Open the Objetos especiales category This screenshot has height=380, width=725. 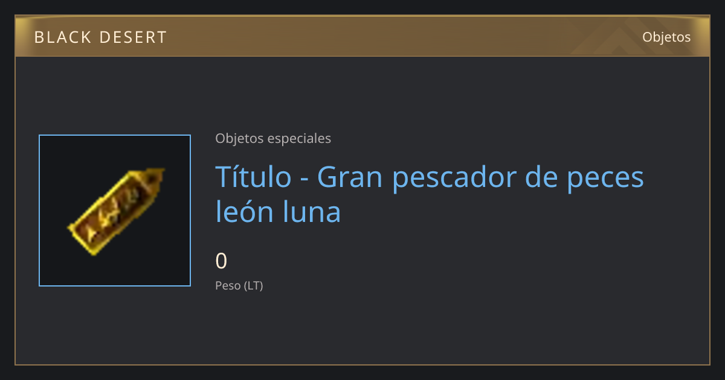[x=273, y=139]
